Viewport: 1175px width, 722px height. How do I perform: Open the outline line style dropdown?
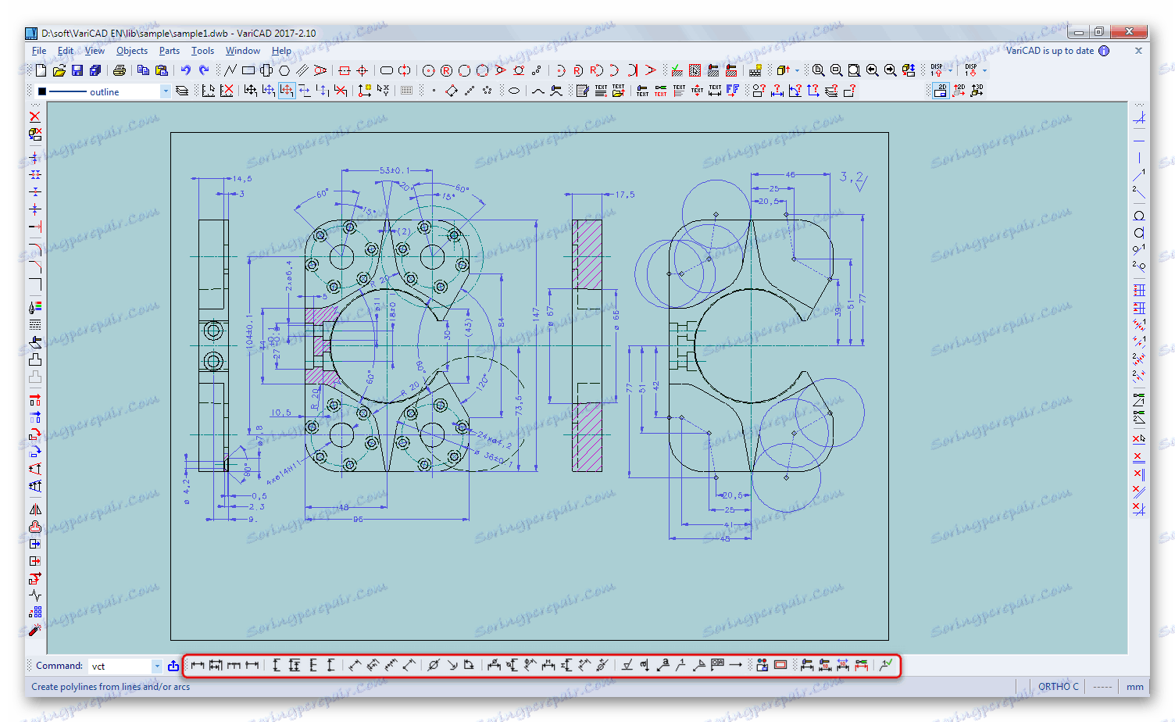(165, 92)
